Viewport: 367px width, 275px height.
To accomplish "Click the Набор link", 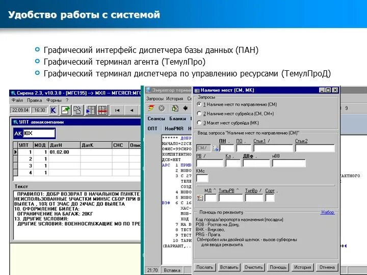I will coord(328,212).
